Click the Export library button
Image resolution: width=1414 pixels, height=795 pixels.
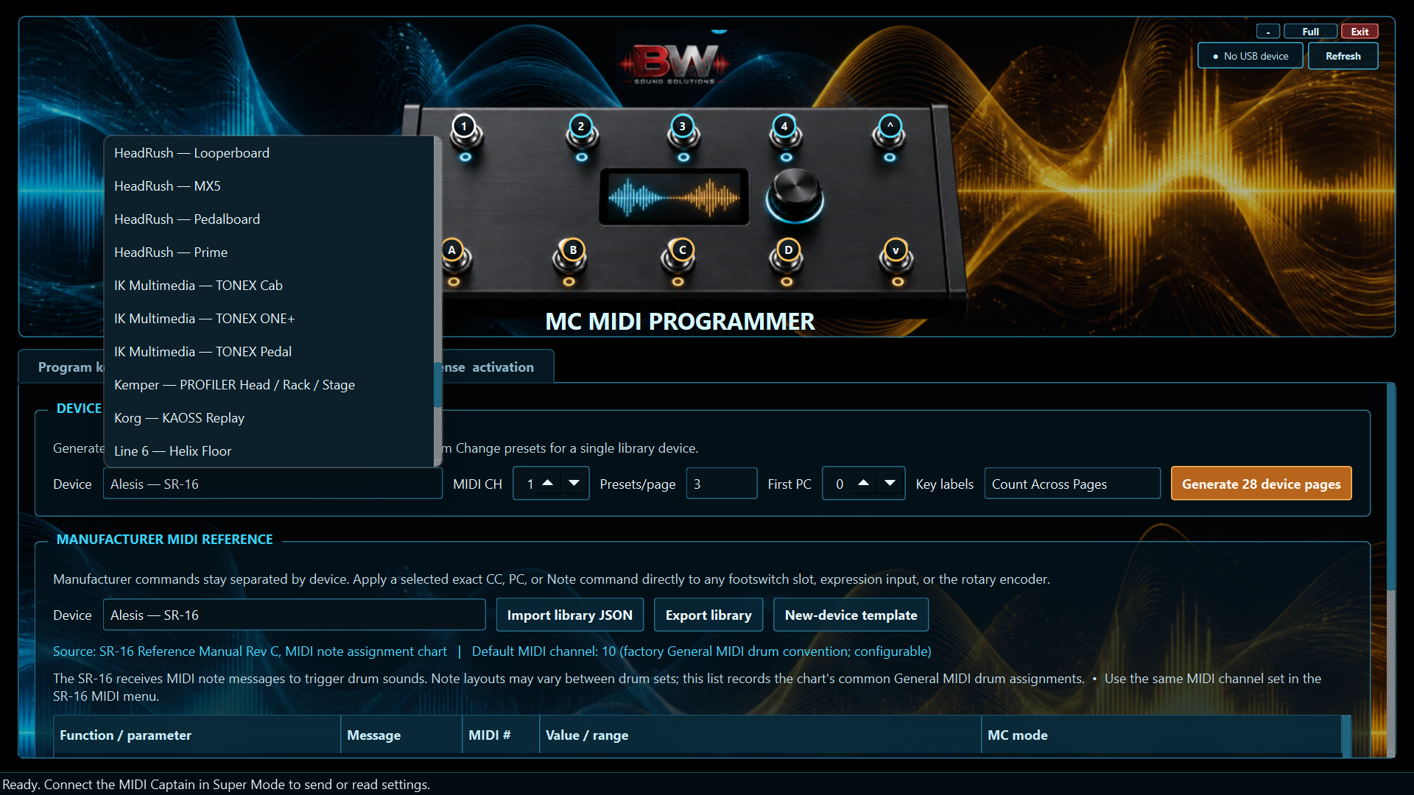tap(708, 615)
